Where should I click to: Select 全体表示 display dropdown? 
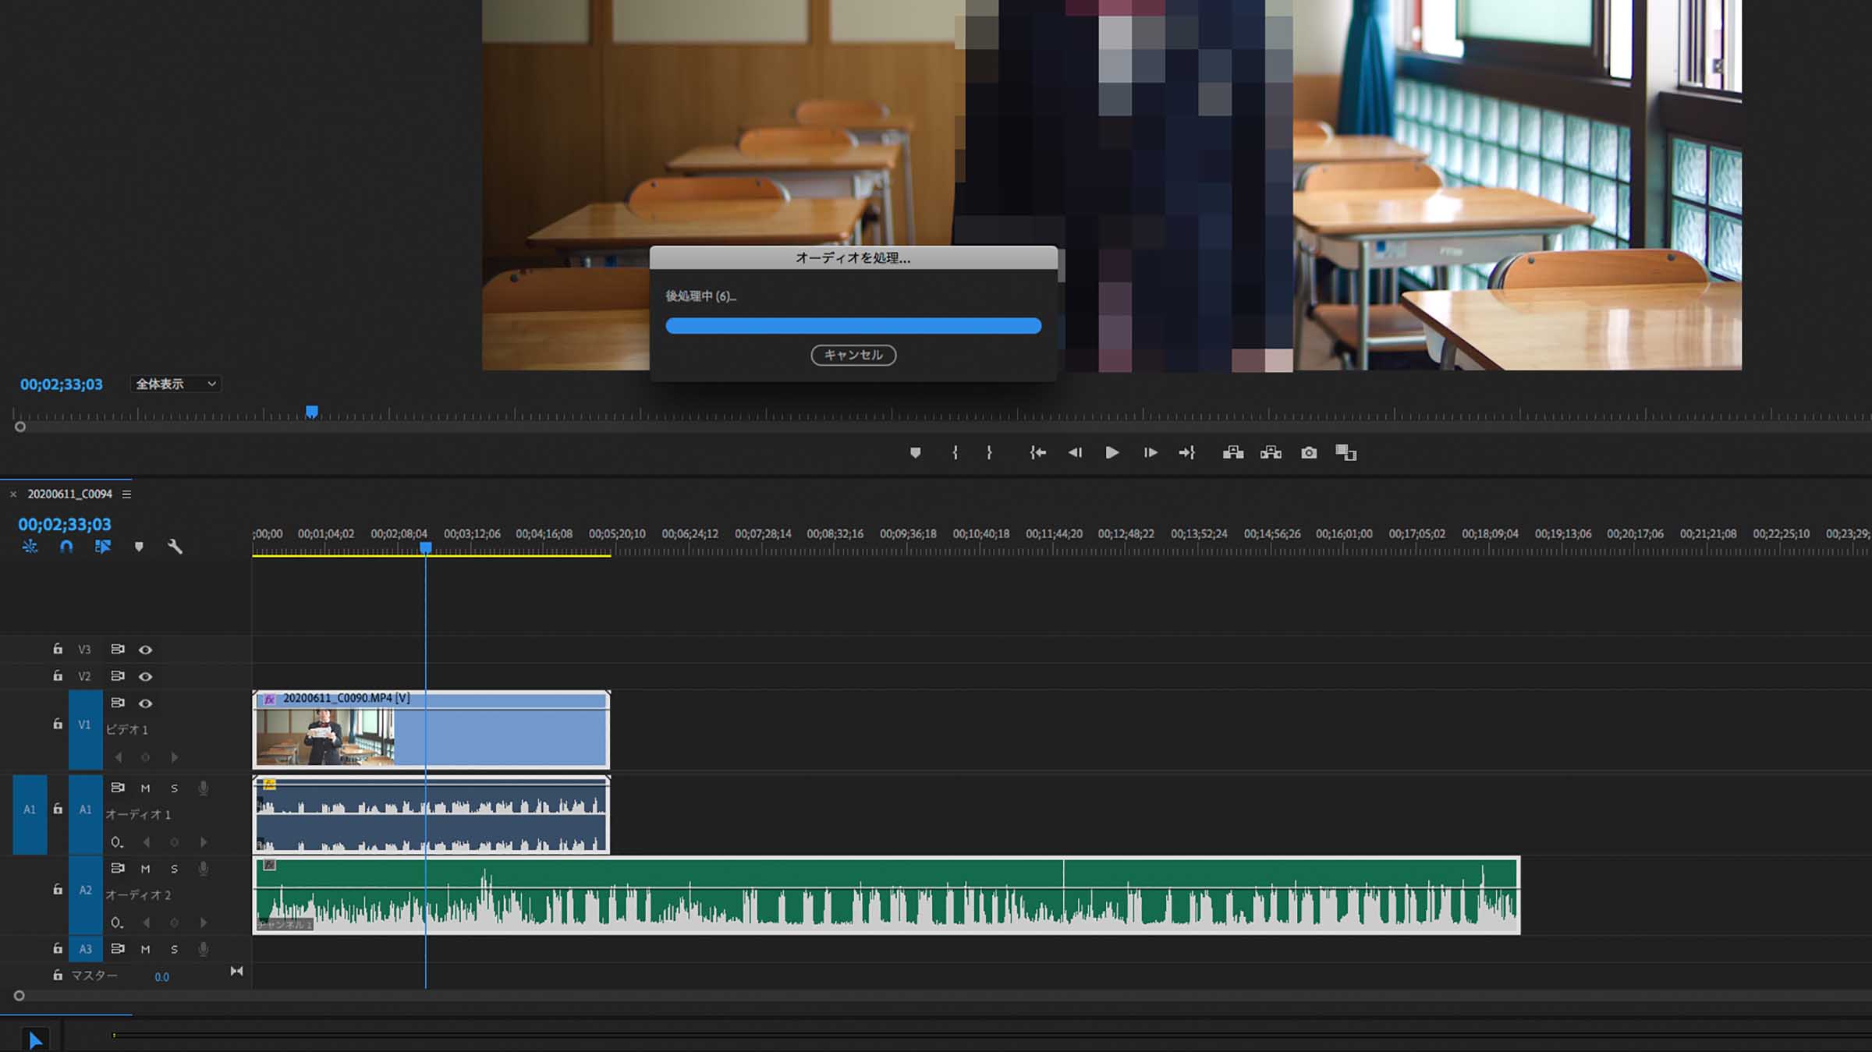[172, 383]
